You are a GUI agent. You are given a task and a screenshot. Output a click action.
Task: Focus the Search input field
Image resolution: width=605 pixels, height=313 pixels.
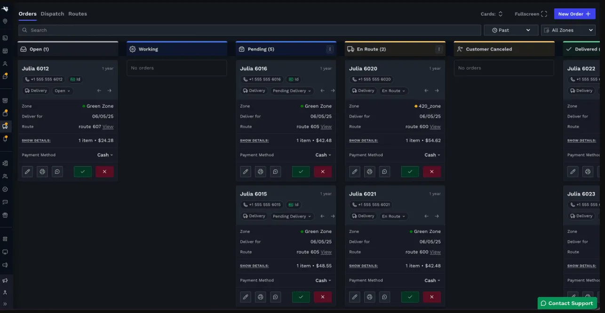tap(250, 30)
